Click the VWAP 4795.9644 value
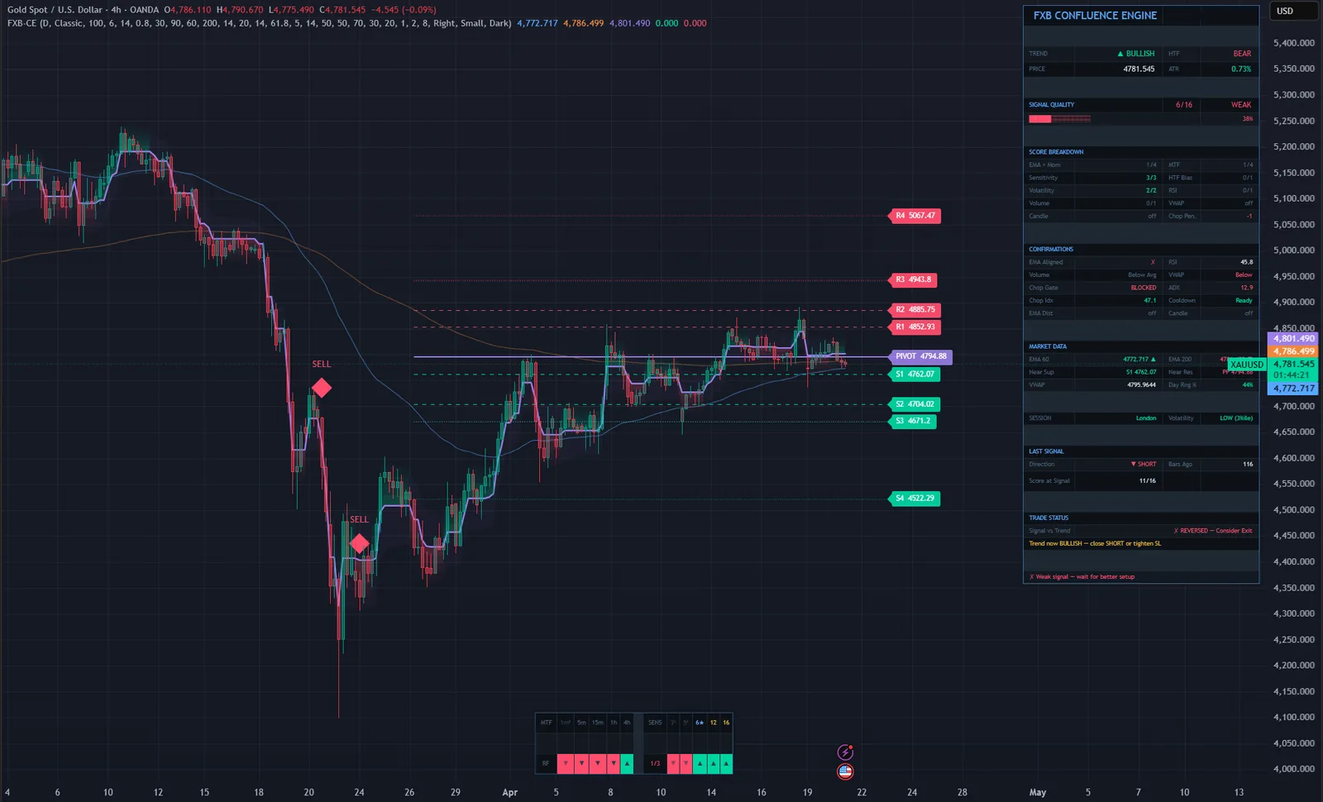The image size is (1323, 802). point(1142,384)
